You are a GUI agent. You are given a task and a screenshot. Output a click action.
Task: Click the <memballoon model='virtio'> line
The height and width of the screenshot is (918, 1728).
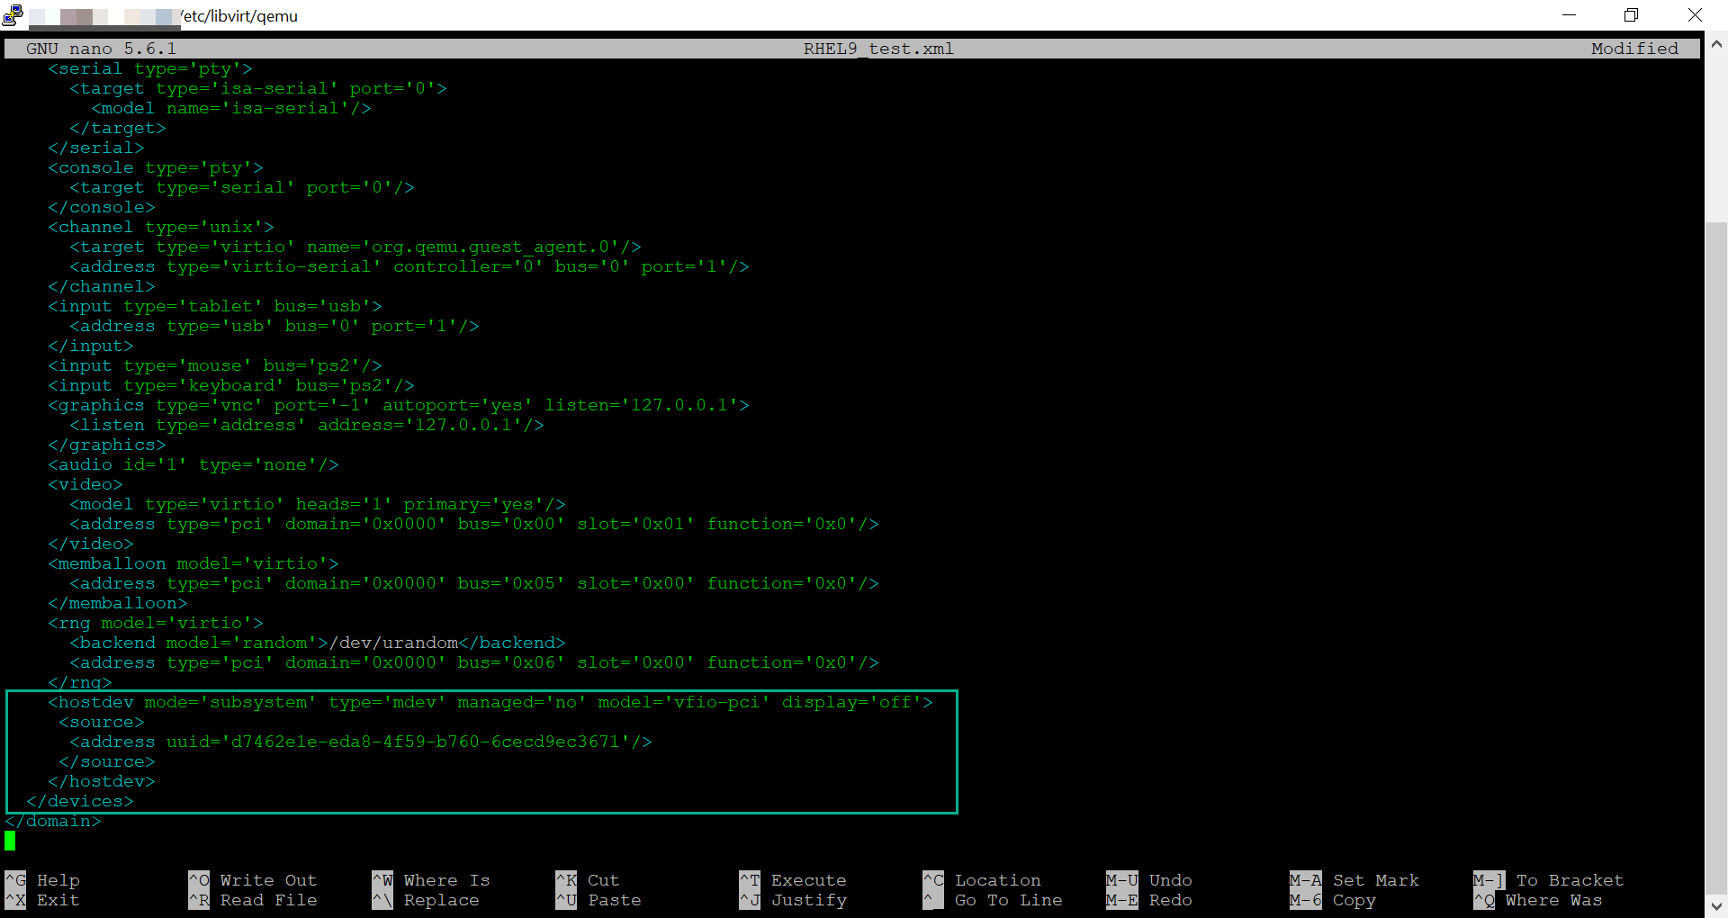[193, 563]
